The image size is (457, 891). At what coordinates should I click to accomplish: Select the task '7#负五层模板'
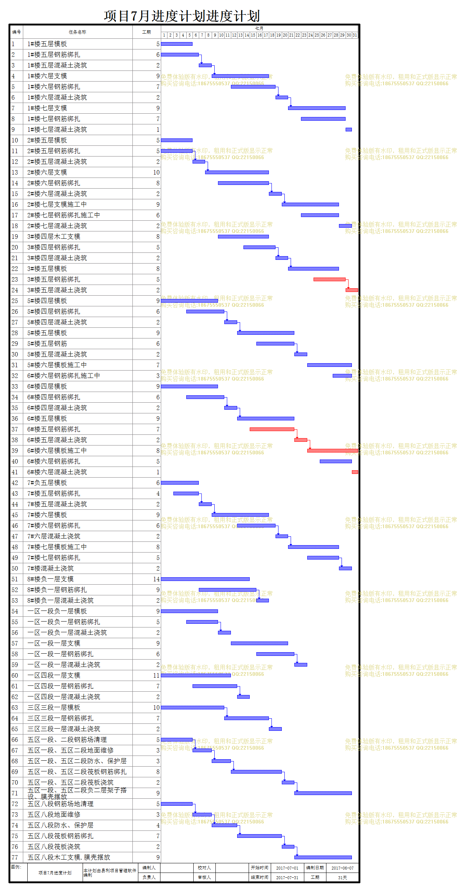coord(47,483)
